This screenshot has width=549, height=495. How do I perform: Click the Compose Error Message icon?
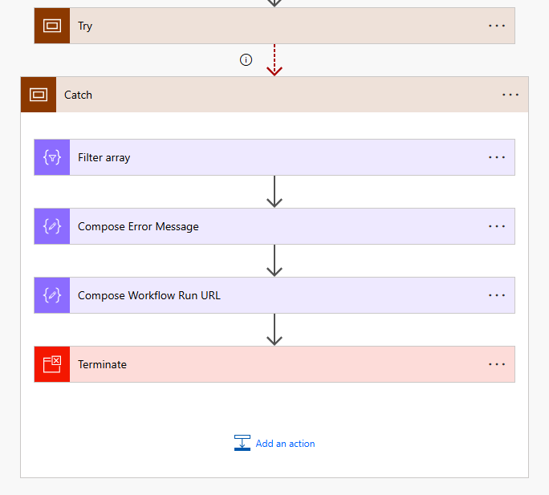(x=52, y=226)
